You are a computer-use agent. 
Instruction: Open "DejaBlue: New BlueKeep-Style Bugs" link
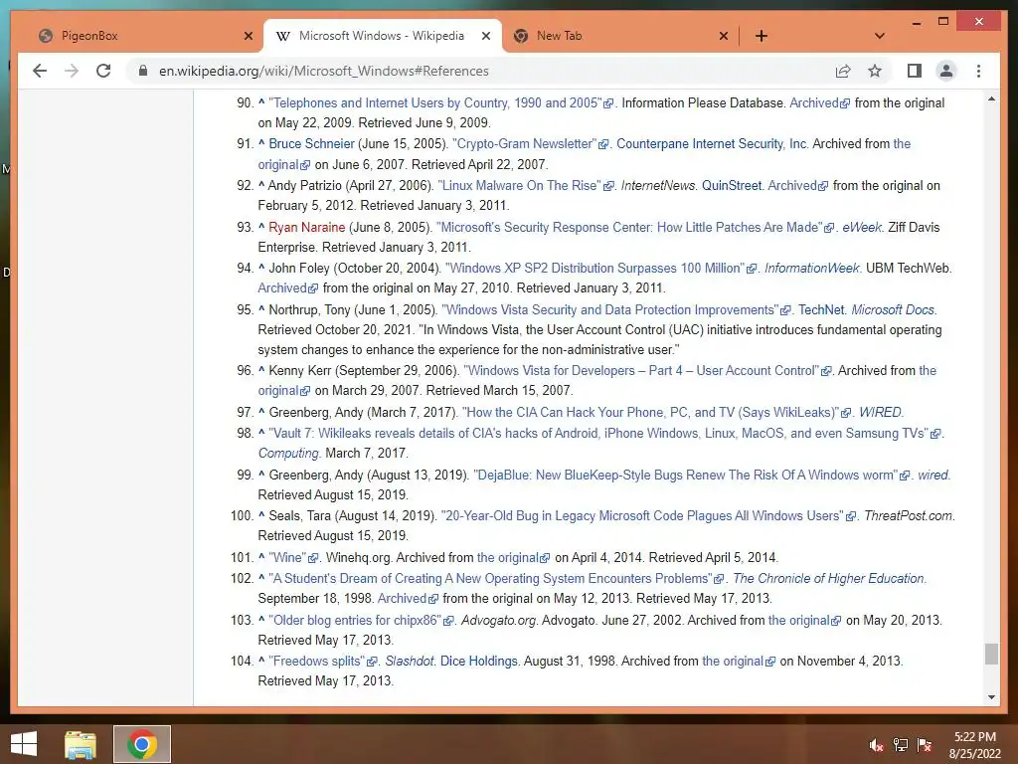pyautogui.click(x=686, y=475)
